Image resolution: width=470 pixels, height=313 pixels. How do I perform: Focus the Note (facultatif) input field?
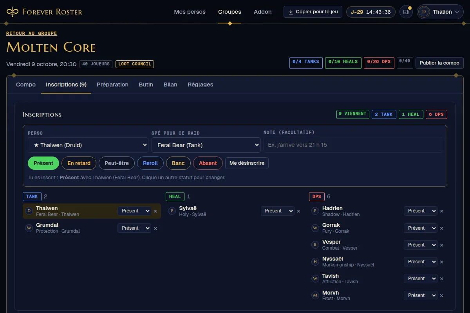pos(353,145)
